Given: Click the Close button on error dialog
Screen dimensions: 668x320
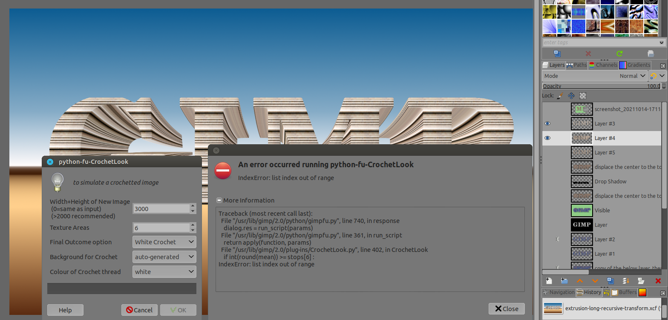Looking at the screenshot, I should tap(507, 309).
